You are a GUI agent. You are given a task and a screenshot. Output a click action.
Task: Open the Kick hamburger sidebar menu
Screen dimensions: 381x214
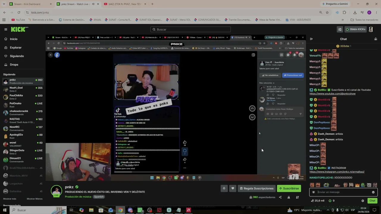[6, 29]
